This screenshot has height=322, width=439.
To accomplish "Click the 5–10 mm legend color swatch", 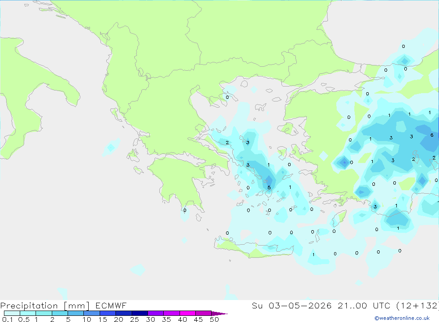I will click(76, 313).
